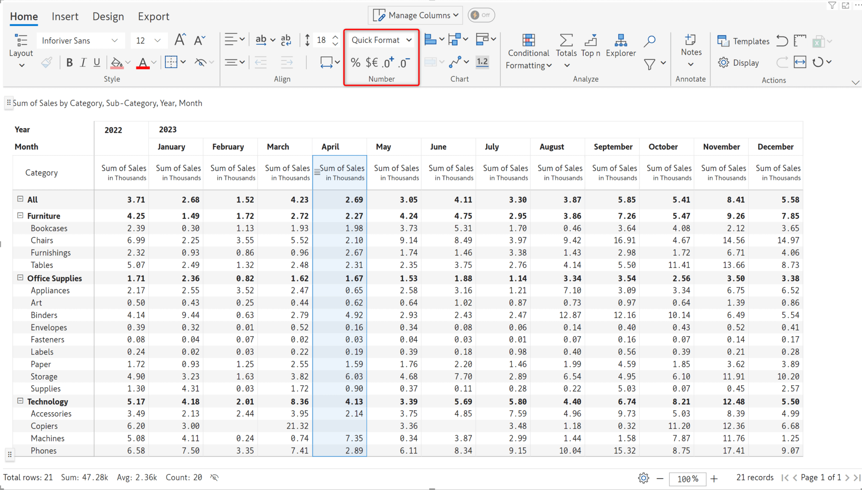The image size is (862, 490).
Task: Open the Quick Format dropdown
Action: pyautogui.click(x=381, y=40)
